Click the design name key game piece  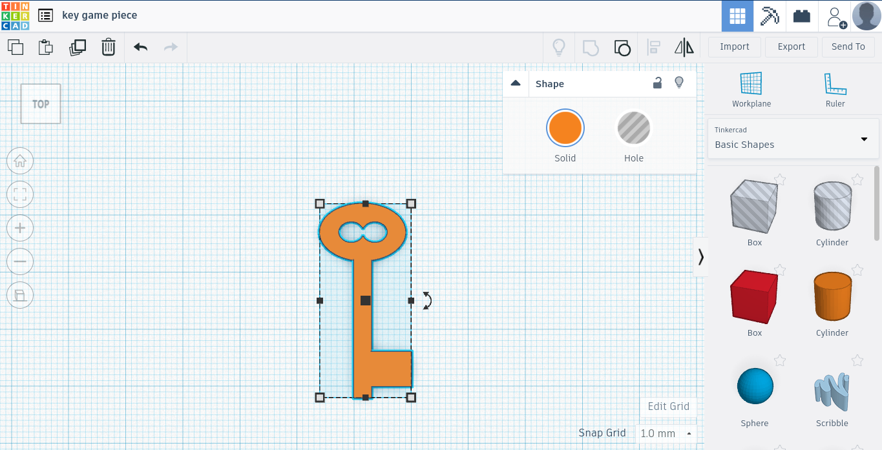[100, 15]
